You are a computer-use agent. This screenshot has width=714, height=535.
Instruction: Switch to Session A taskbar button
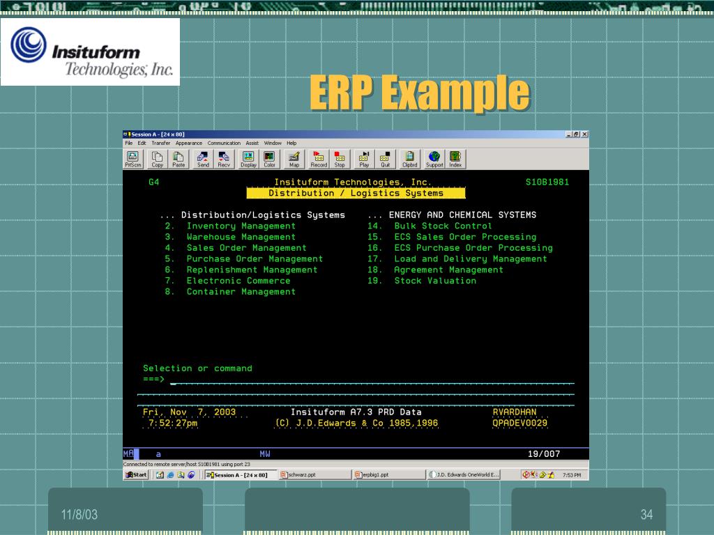pos(240,474)
